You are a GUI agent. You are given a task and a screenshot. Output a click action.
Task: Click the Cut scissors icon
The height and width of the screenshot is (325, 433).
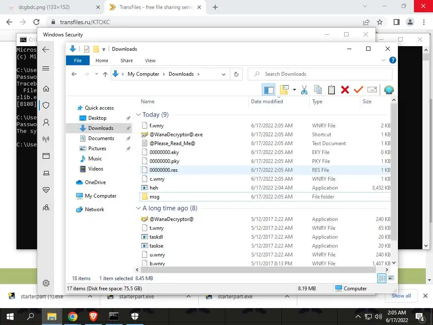[304, 90]
